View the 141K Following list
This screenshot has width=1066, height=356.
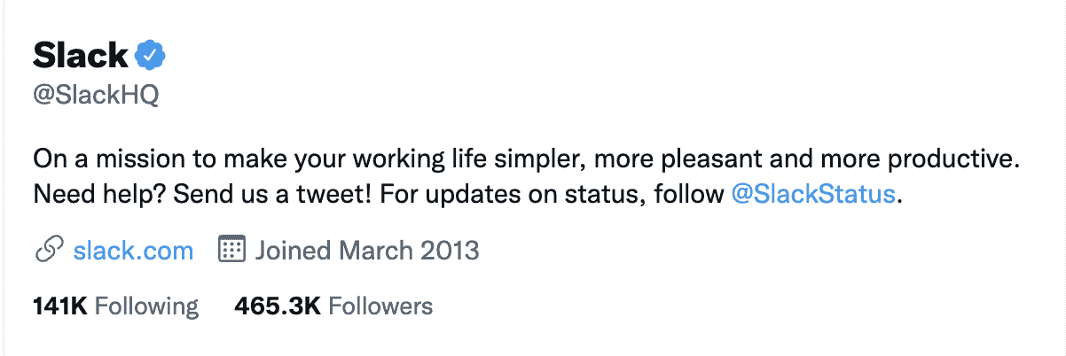[x=115, y=306]
